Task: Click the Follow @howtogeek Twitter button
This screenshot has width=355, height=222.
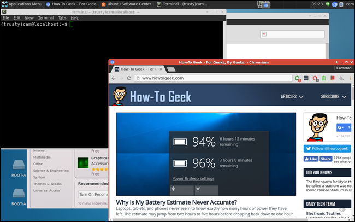Action: [327, 149]
